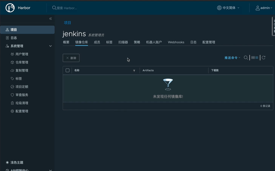
Task: Open the 机器人账户 tab
Action: point(154,42)
